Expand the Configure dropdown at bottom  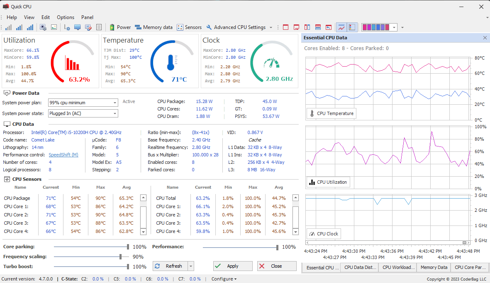224,279
